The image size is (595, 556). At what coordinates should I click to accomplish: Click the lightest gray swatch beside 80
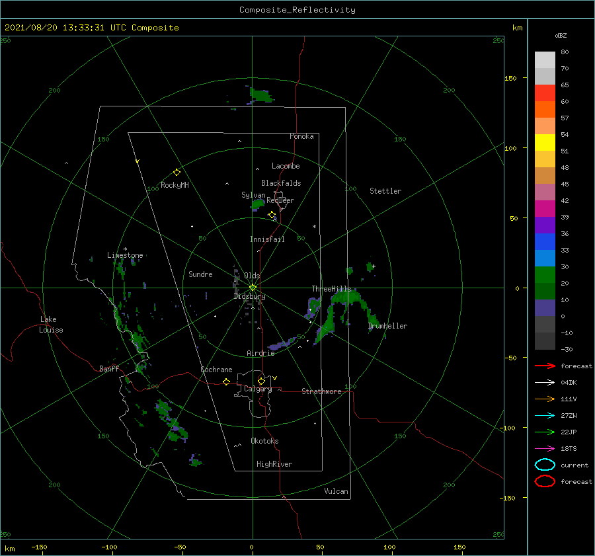point(545,60)
